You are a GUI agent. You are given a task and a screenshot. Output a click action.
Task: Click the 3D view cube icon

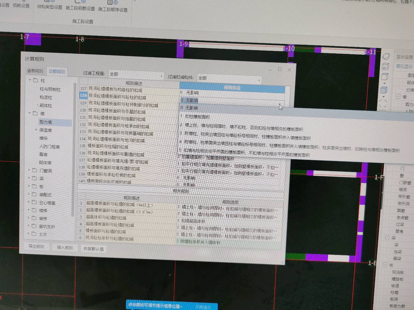(x=385, y=67)
